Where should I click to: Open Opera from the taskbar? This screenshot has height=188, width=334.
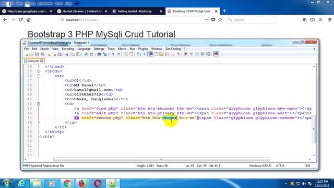coord(98,183)
